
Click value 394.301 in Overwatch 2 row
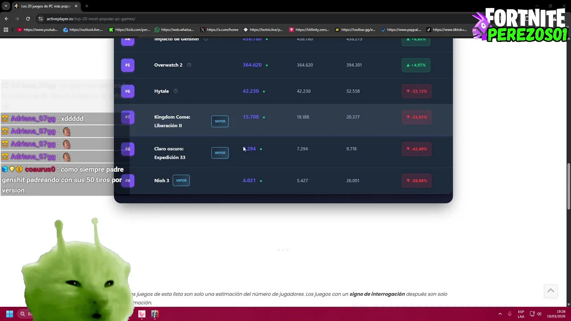pos(354,65)
